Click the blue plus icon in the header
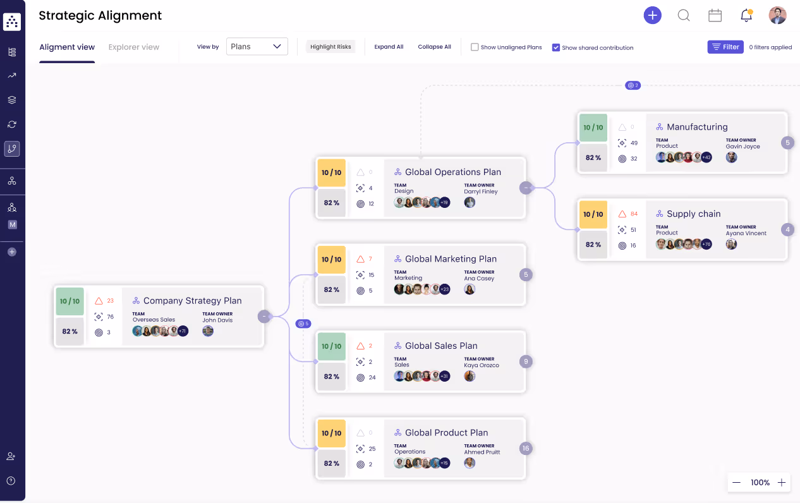 point(652,15)
